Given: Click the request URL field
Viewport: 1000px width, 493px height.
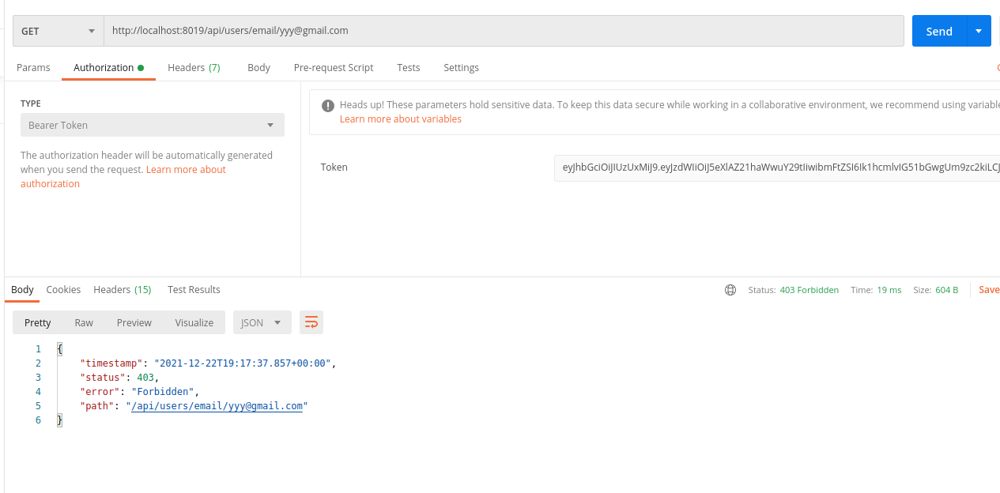Looking at the screenshot, I should click(504, 31).
